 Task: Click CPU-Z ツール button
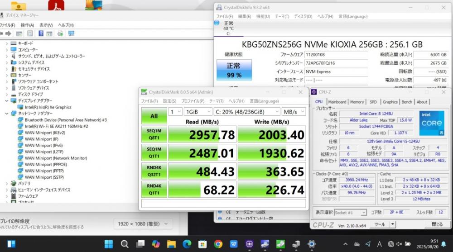click(379, 224)
